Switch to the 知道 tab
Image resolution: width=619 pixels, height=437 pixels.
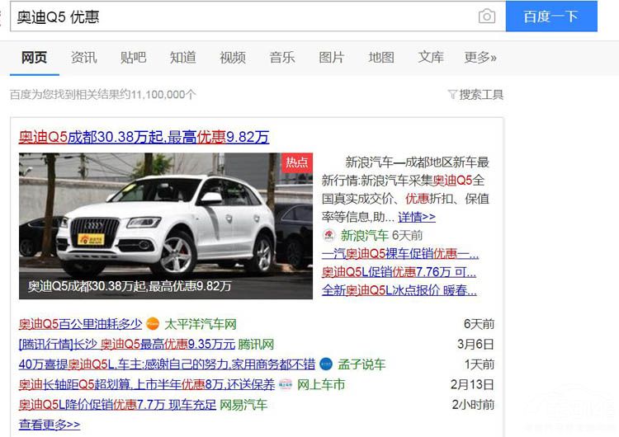point(182,58)
